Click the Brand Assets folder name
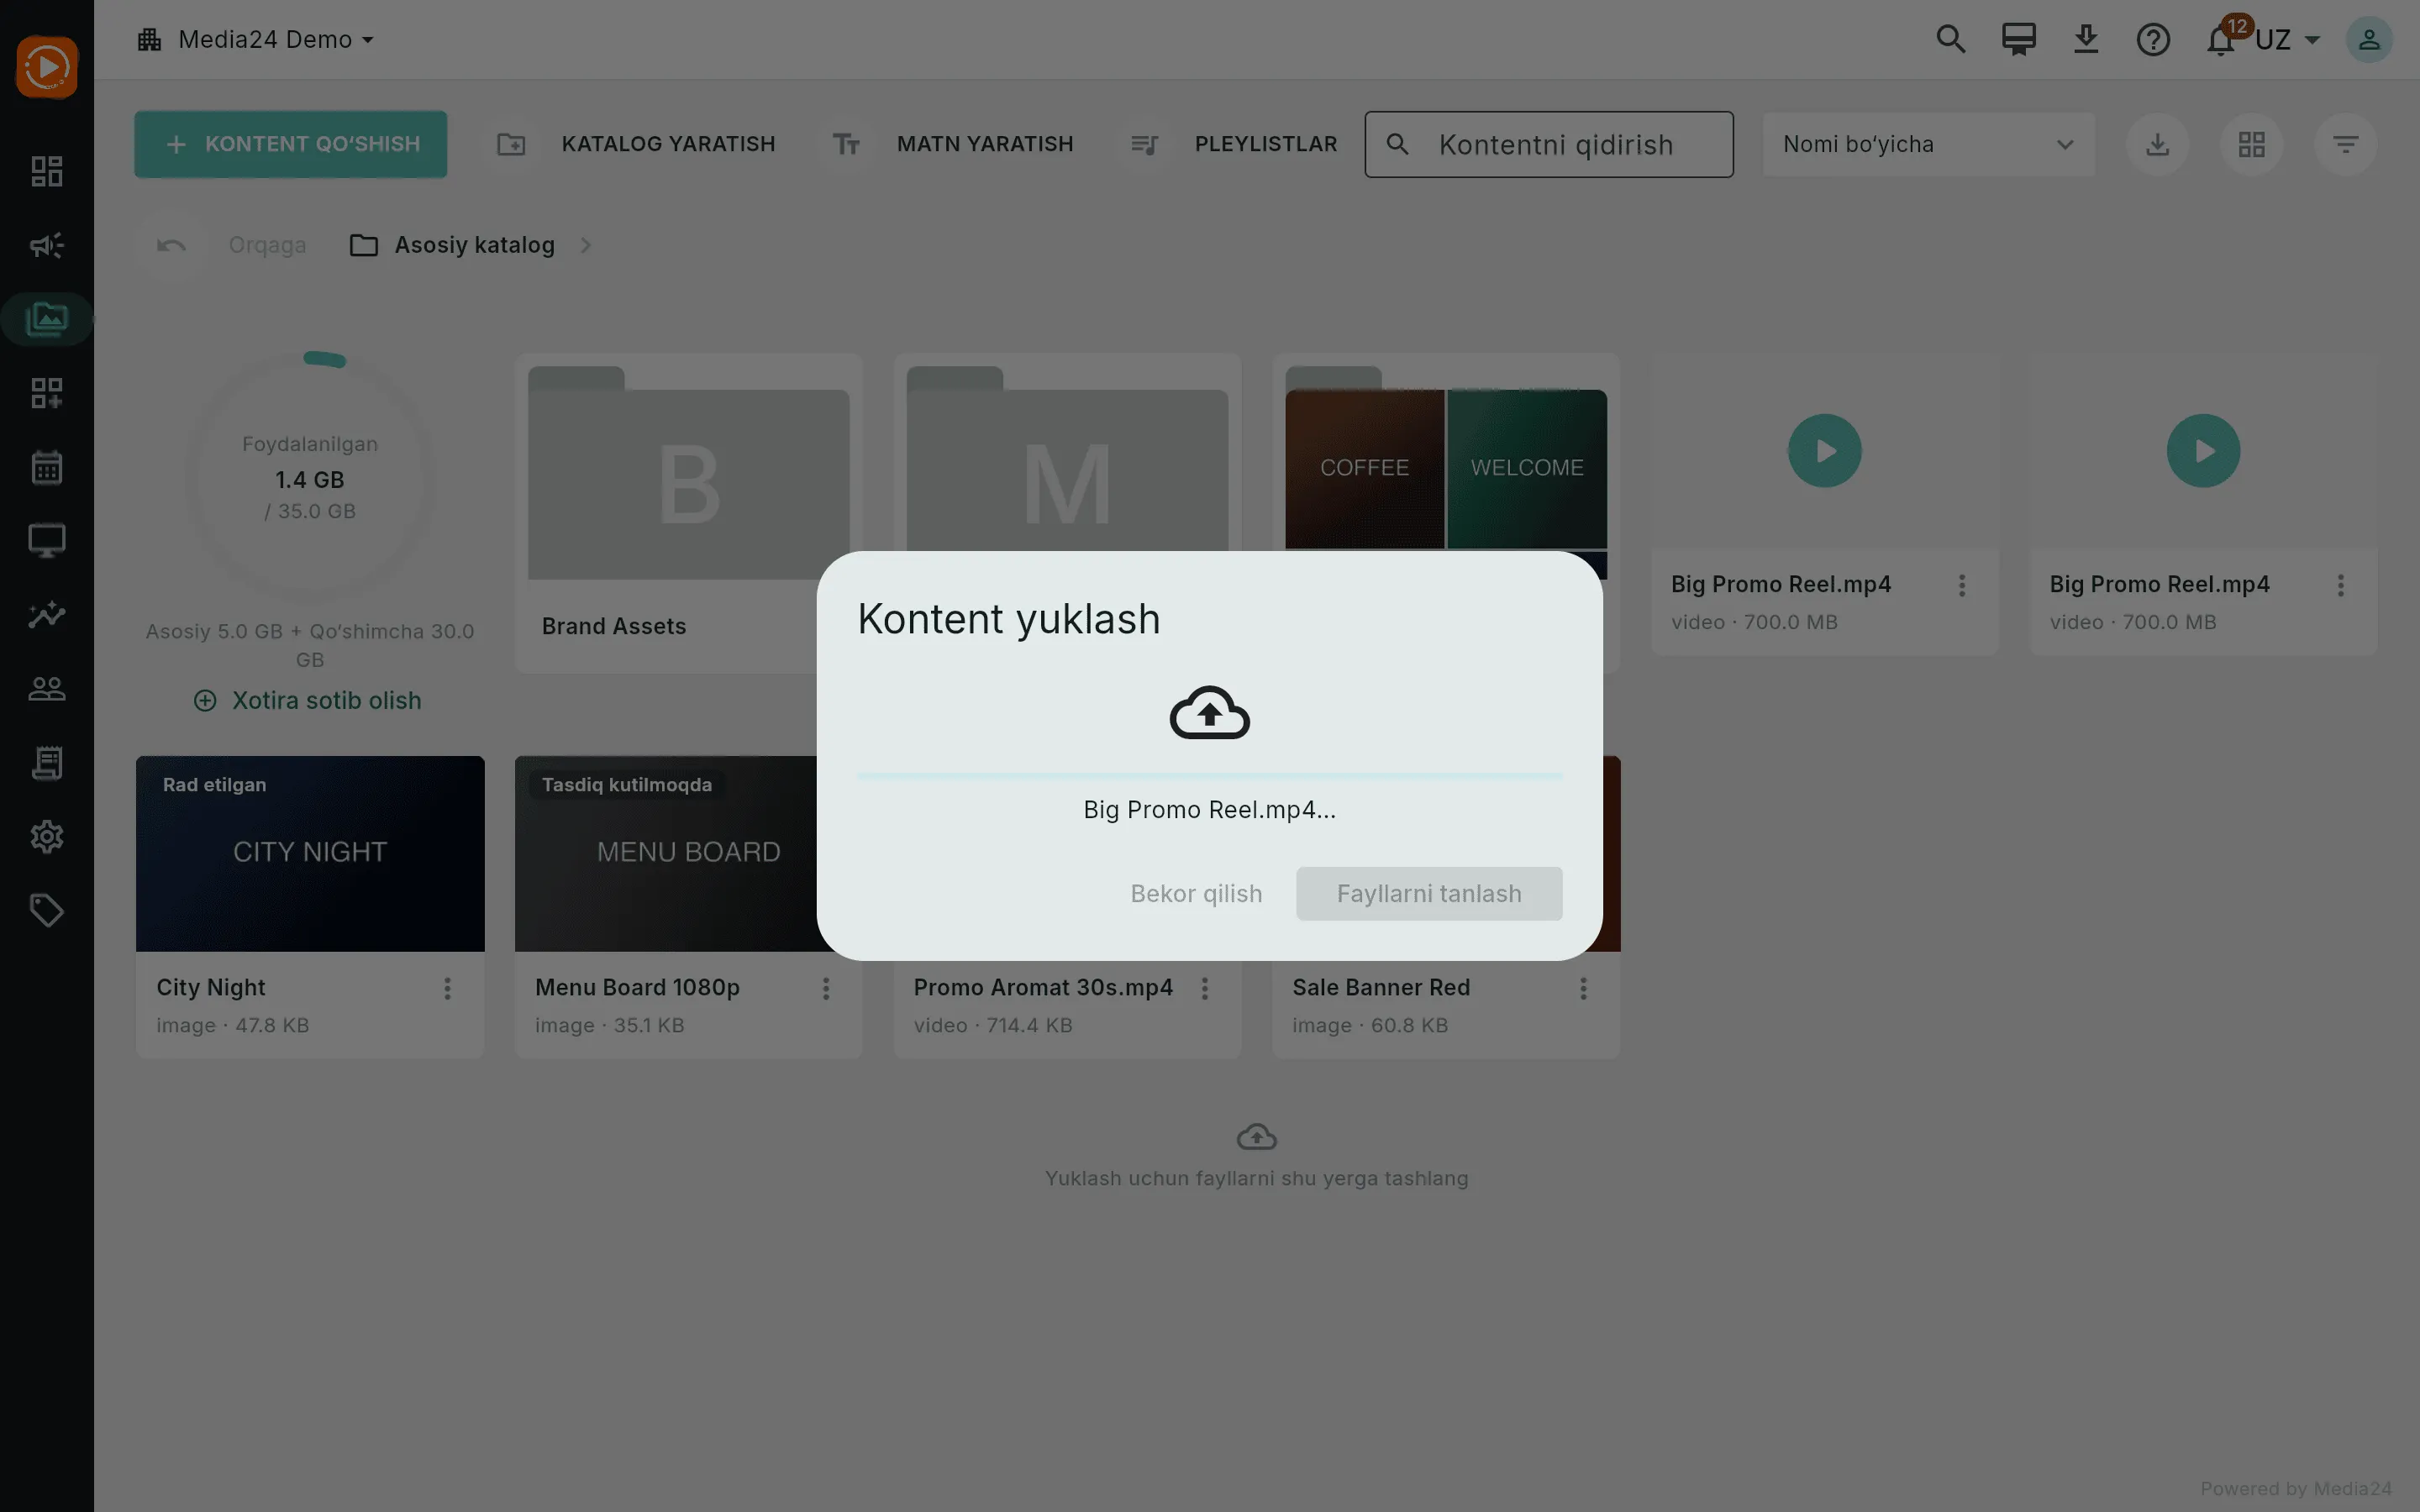Viewport: 2420px width, 1512px height. coord(614,626)
